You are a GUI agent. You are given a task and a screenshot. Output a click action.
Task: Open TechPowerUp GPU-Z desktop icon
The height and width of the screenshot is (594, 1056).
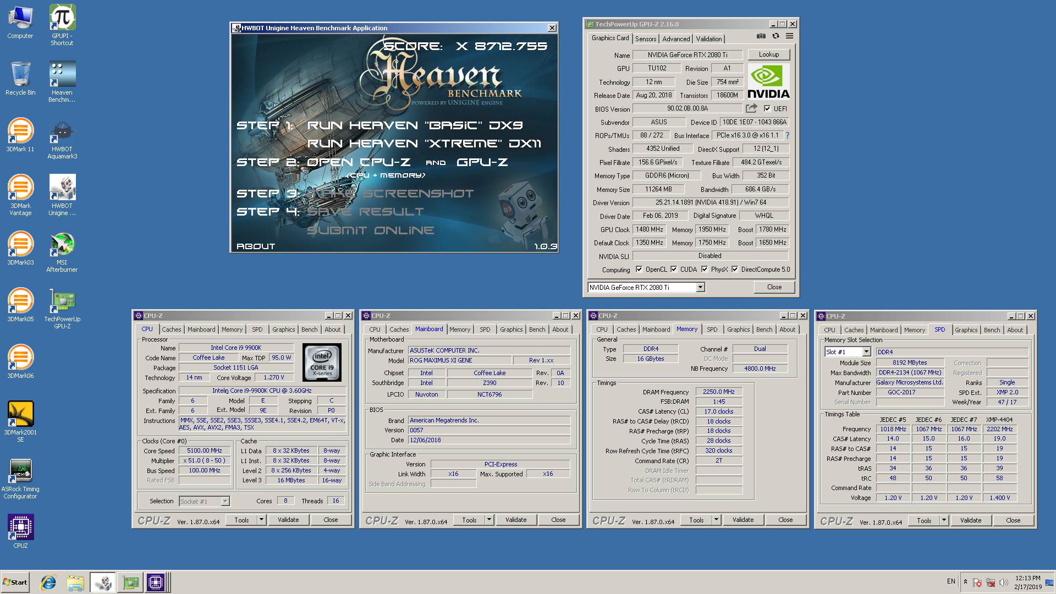point(62,309)
